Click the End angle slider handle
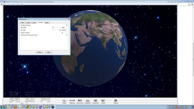This screenshot has height=109, width=194. (60, 30)
